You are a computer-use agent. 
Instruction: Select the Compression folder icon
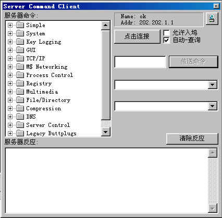[20, 108]
